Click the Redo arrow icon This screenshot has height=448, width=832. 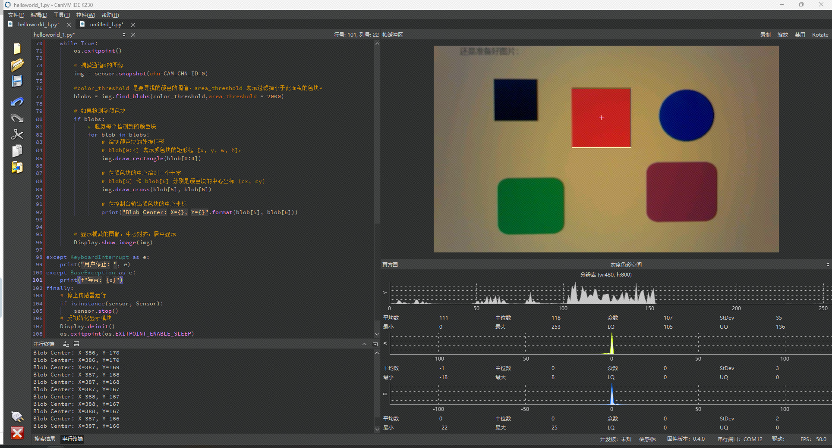point(17,118)
